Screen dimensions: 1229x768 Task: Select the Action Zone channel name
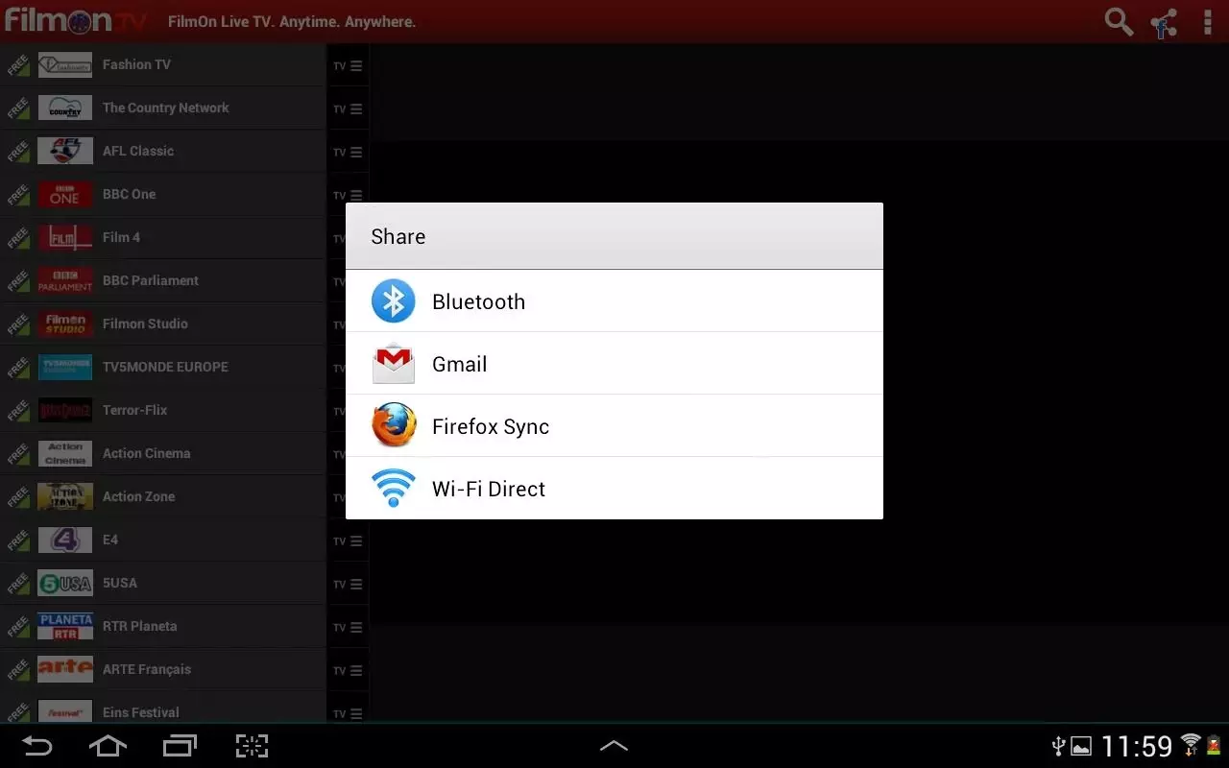[138, 496]
